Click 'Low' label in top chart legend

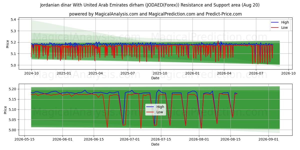coord(284,27)
